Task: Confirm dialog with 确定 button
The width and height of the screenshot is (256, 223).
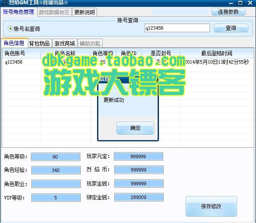Action: [x=135, y=128]
